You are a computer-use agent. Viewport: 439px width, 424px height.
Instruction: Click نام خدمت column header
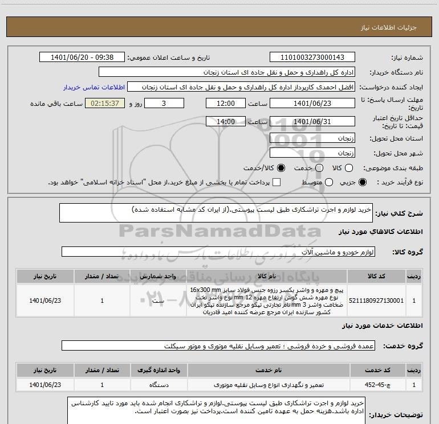[269, 370]
